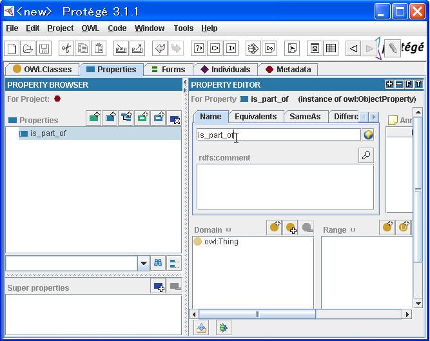This screenshot has width=430, height=341.
Task: Open the File menu
Action: (x=12, y=28)
